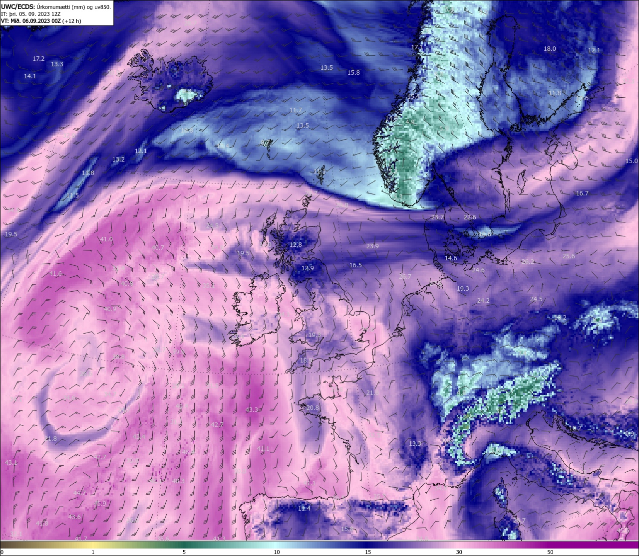Click the 15.0 value at the map edge
This screenshot has height=556, width=639.
coord(632,161)
